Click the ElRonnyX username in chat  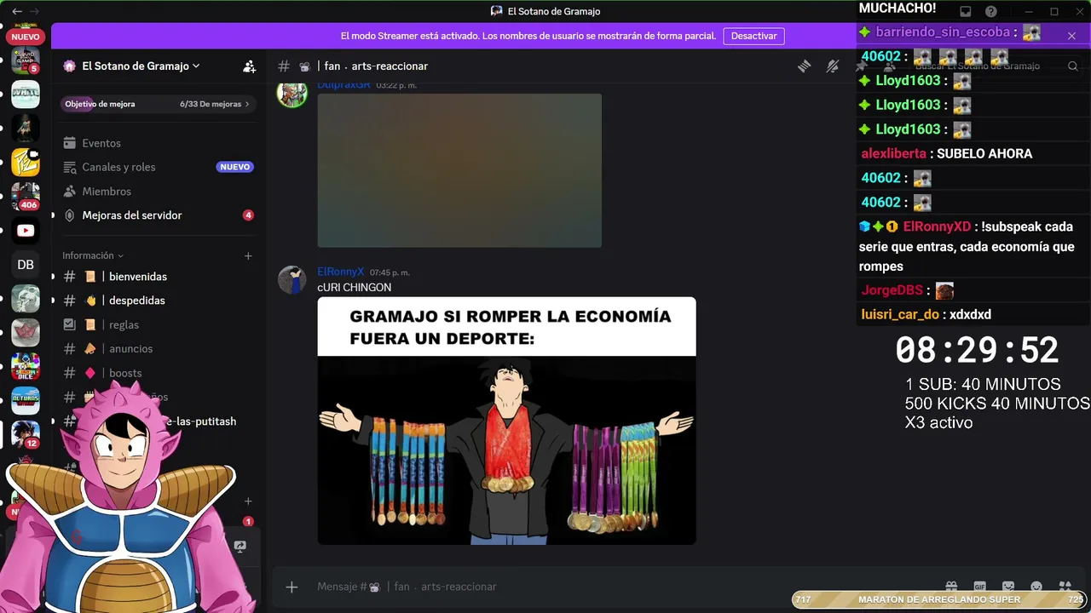tap(341, 272)
